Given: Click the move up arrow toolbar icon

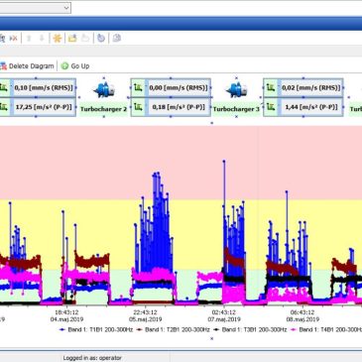Looking at the screenshot, I should 29,39.
